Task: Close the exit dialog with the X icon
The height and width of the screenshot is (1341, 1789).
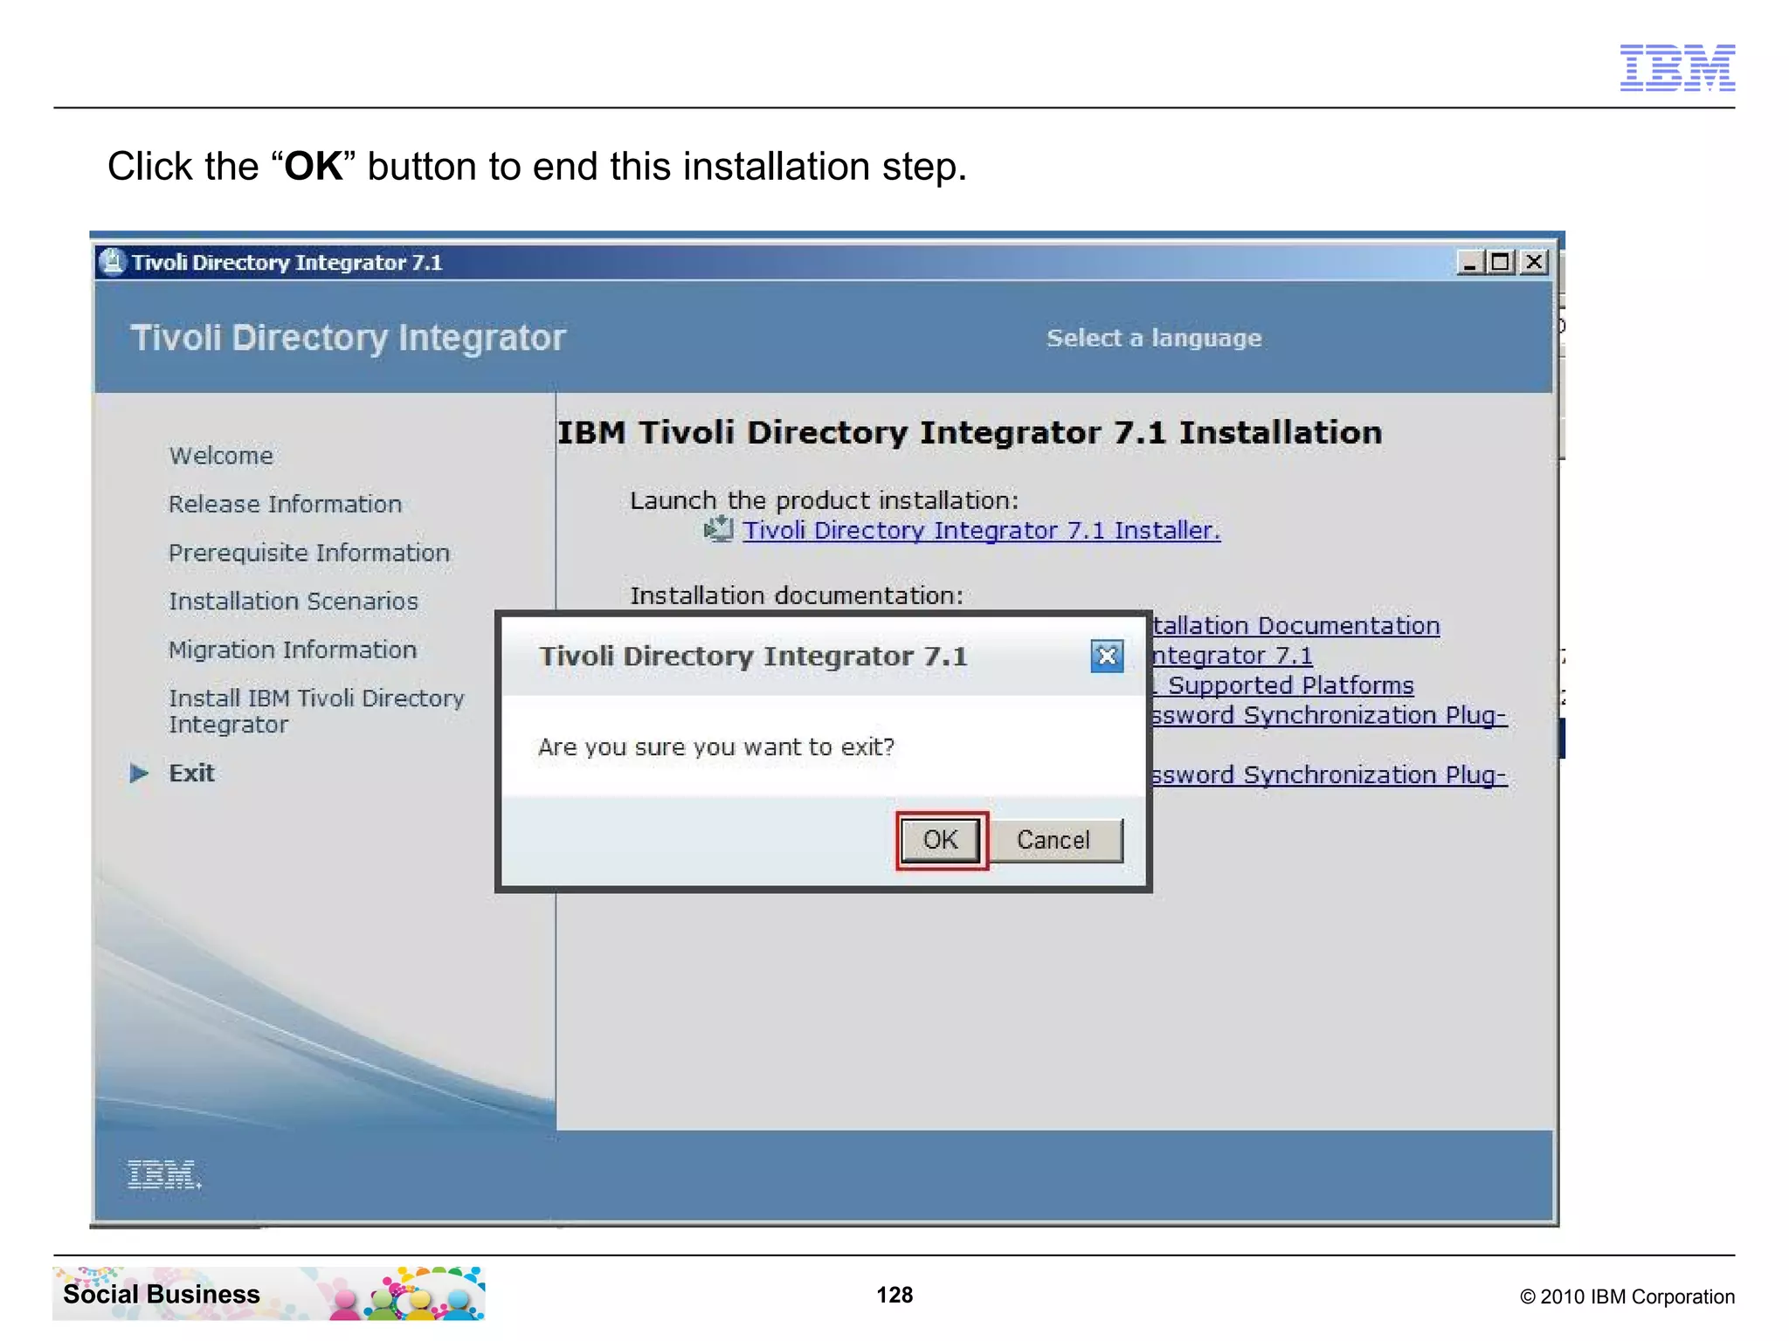Action: (1107, 657)
